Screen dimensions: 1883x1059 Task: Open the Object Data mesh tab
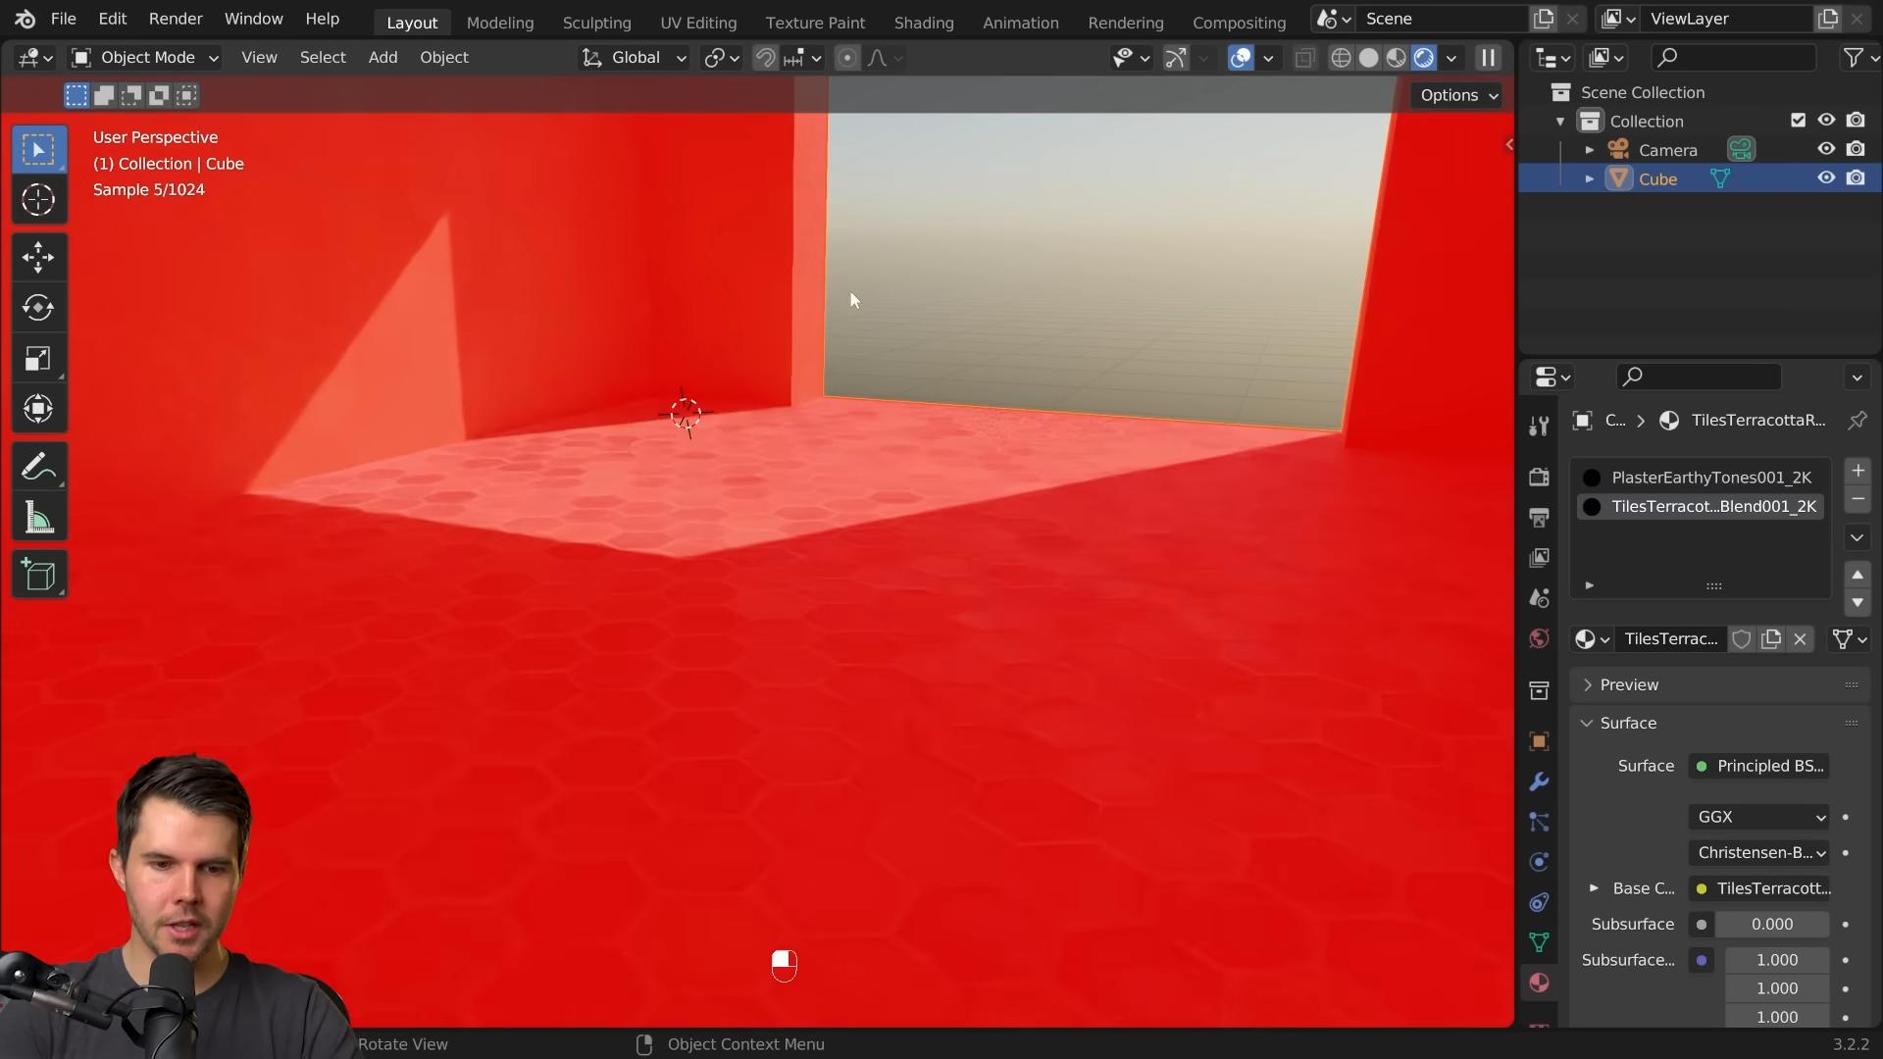[1539, 942]
